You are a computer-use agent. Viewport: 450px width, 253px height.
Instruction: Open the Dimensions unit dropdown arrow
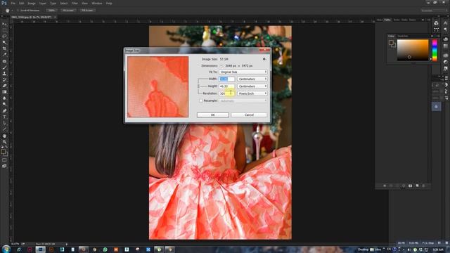(221, 65)
